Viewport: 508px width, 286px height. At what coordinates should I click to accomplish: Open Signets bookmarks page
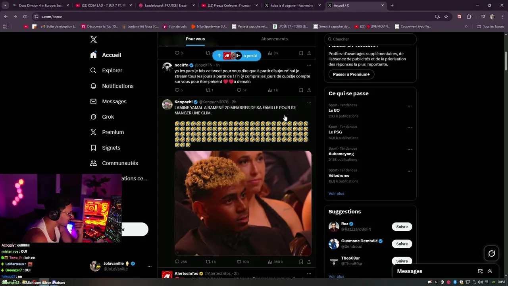[105, 147]
